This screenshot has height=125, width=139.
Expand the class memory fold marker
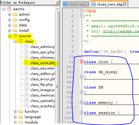point(82,102)
